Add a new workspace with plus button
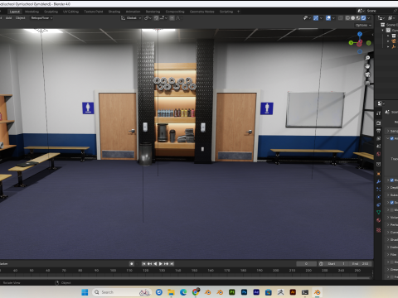 pos(238,12)
